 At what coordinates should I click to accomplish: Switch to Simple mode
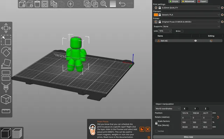(x=174, y=1)
